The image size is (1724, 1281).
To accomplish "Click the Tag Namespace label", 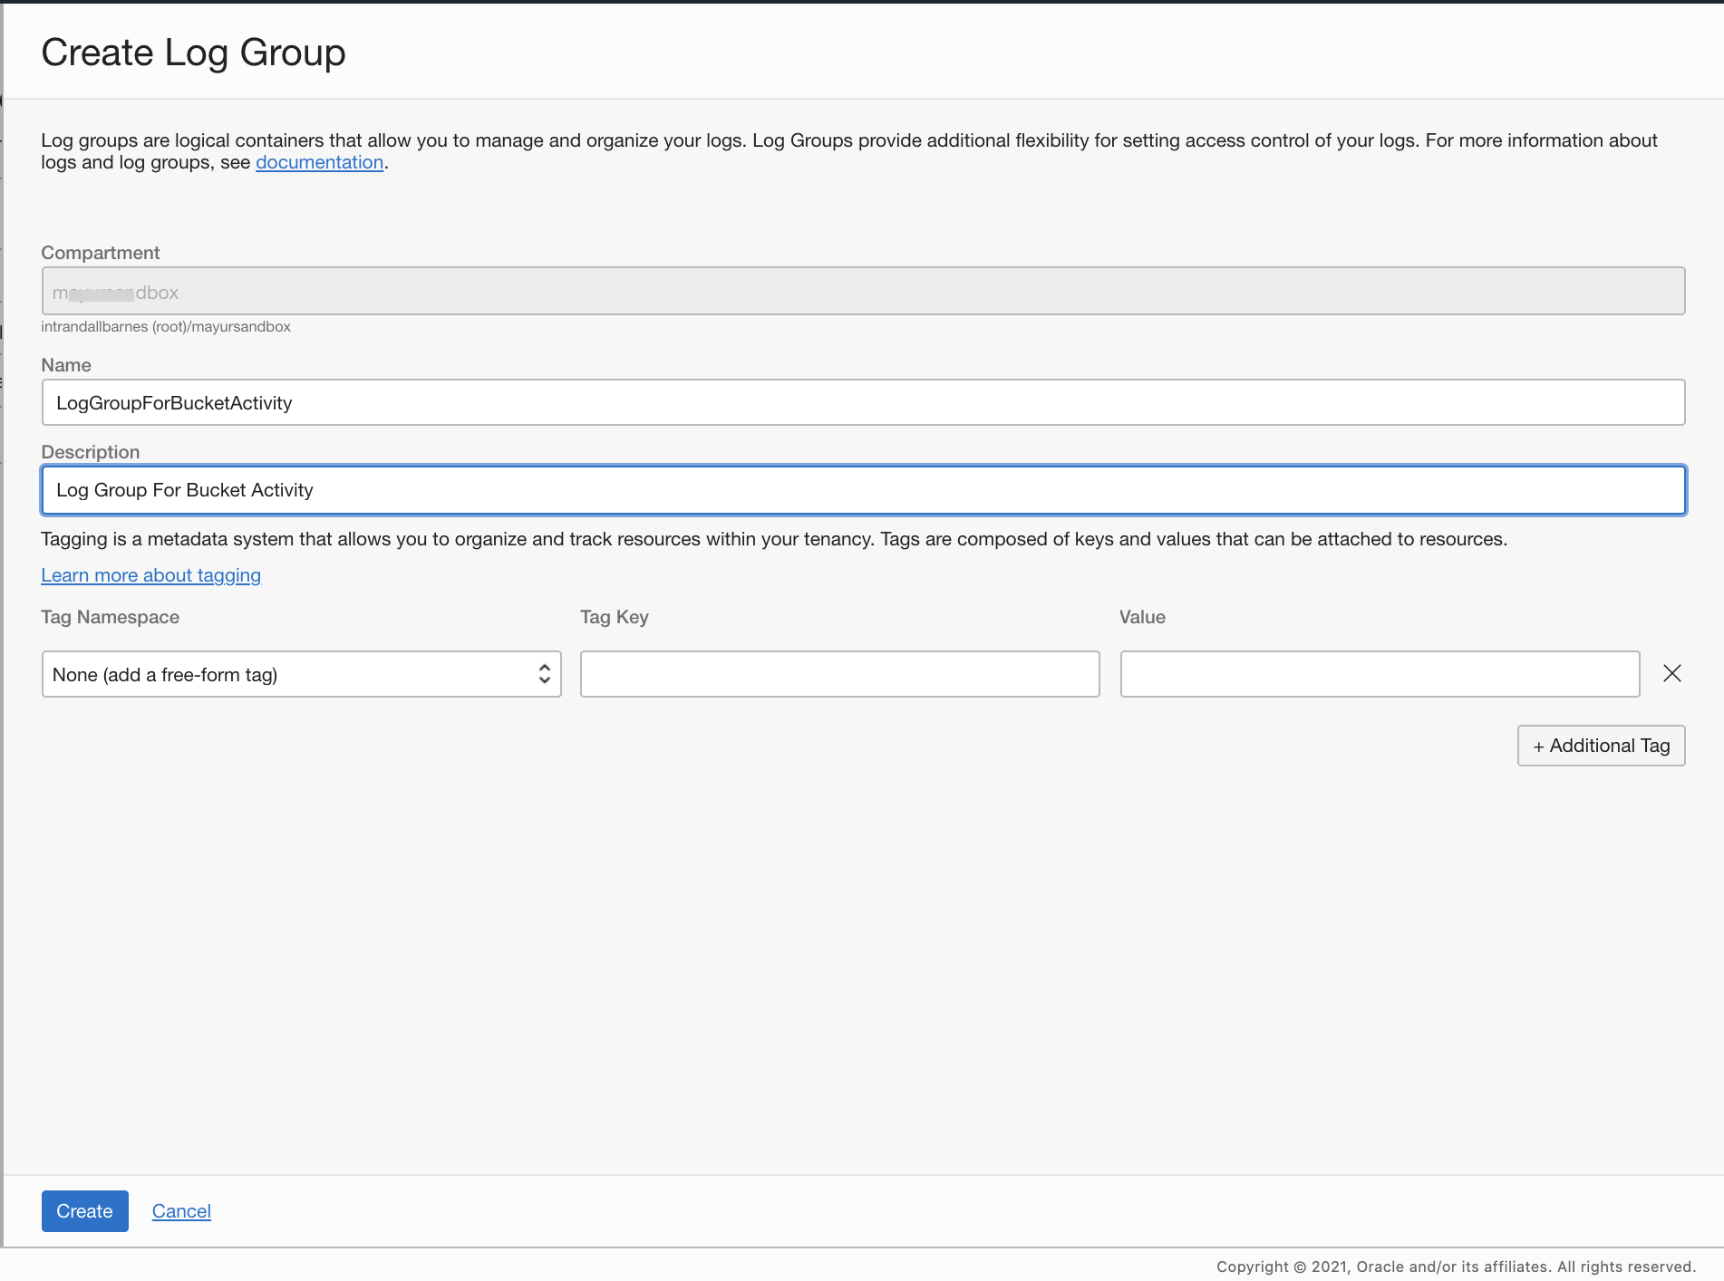I will coord(110,617).
